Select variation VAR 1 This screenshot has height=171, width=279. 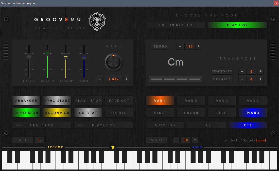coord(160,101)
